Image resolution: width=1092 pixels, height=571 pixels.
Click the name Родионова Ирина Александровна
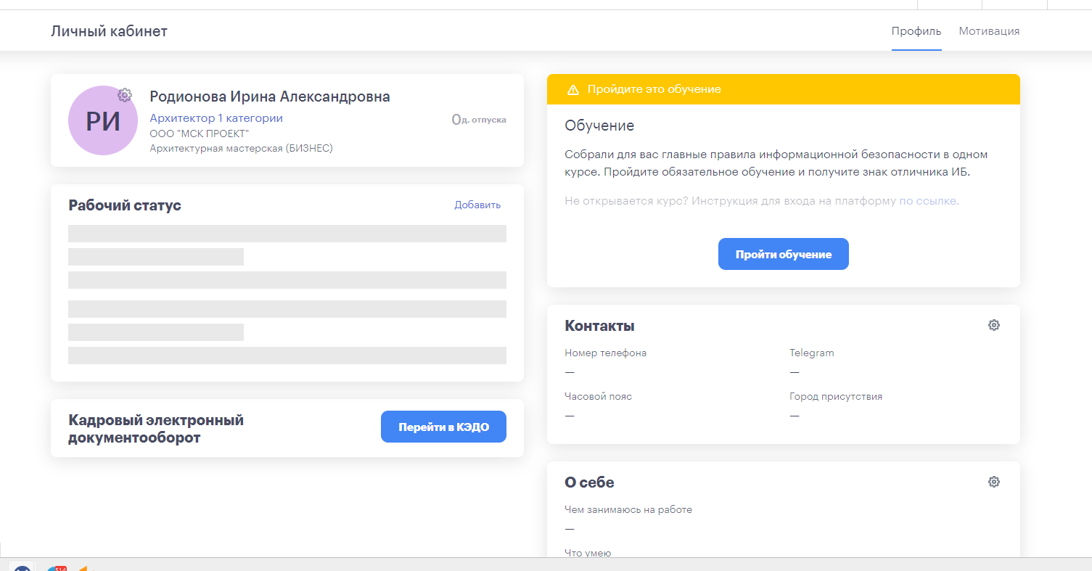(x=270, y=96)
